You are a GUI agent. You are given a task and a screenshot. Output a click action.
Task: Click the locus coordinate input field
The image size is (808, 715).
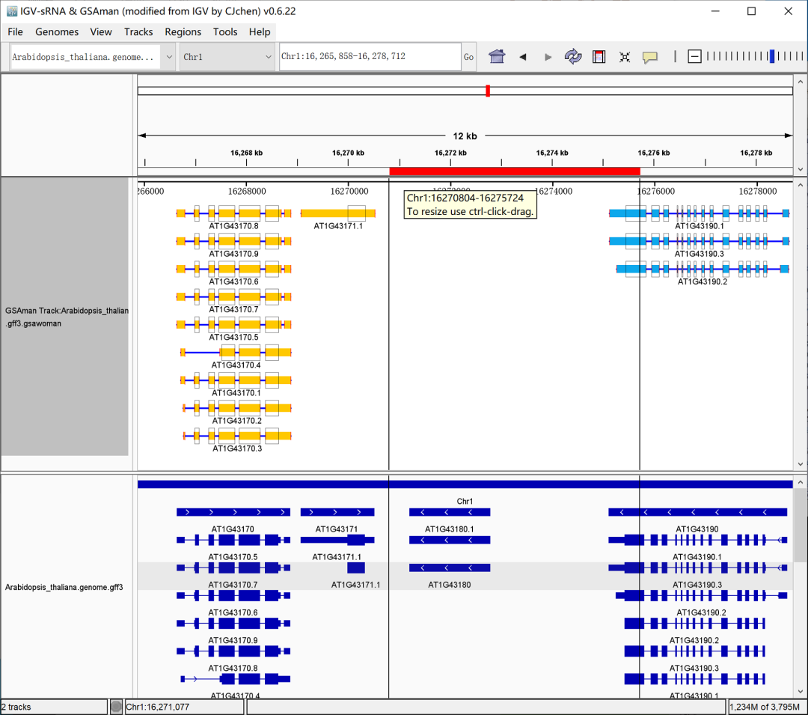[370, 57]
